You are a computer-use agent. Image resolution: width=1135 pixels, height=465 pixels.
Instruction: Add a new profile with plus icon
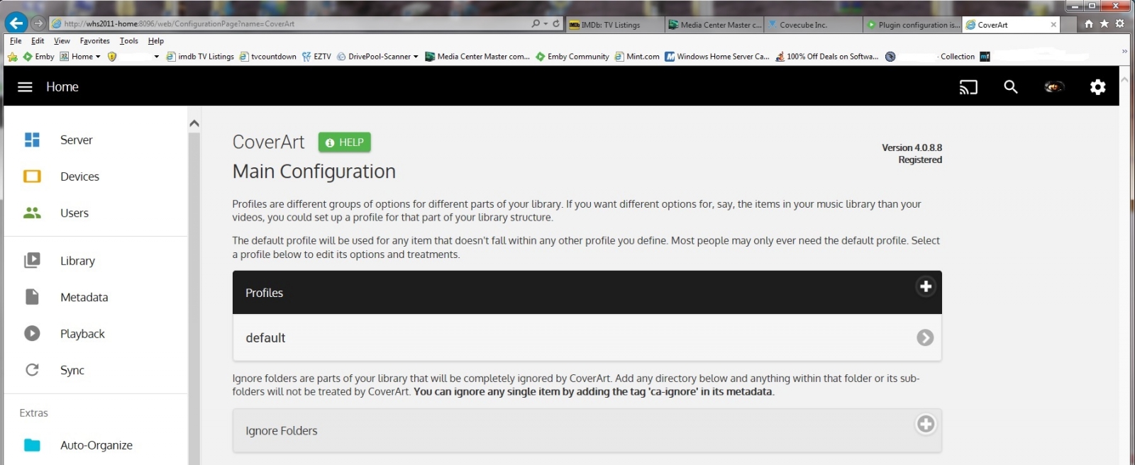[x=925, y=286]
